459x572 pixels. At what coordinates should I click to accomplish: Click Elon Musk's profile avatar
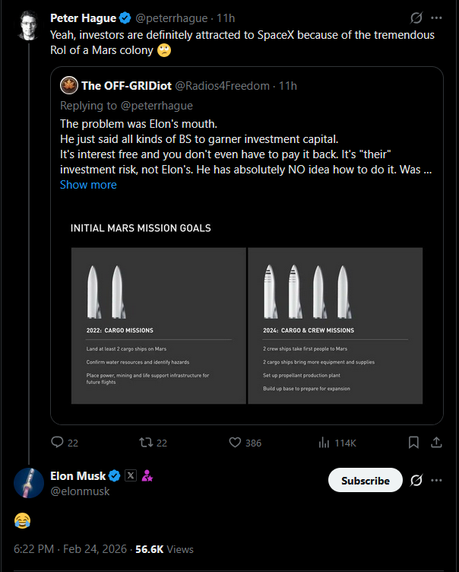pos(29,483)
